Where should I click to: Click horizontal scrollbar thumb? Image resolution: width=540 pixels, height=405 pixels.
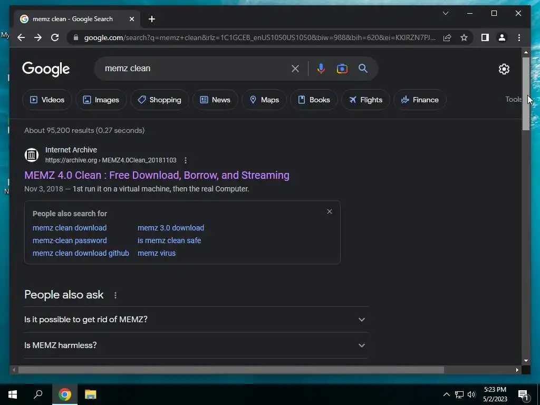click(231, 370)
